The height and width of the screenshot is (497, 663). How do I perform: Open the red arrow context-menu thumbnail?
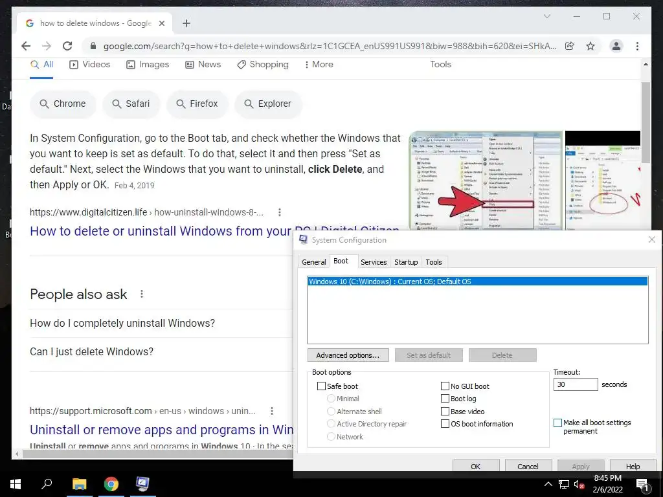coord(486,181)
